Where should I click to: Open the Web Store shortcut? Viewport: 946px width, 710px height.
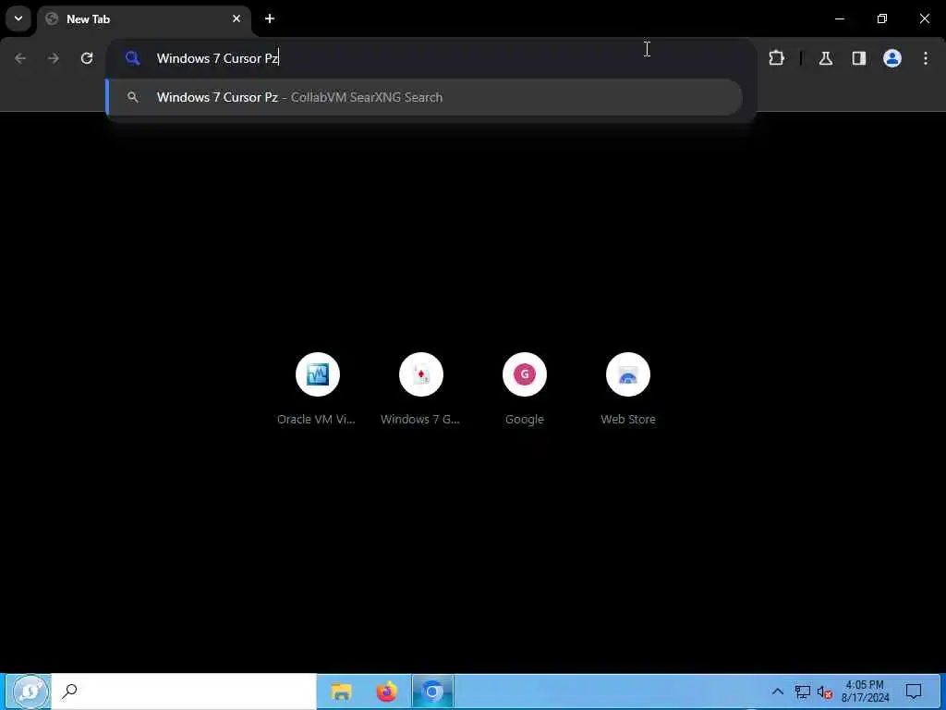tap(628, 389)
